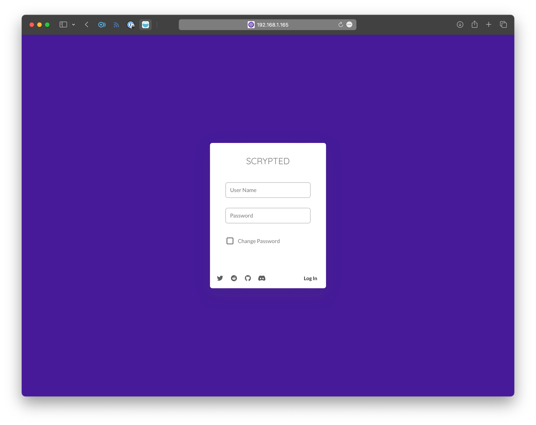Open the GitHub link icon
Screen dimensions: 536x425
[248, 278]
